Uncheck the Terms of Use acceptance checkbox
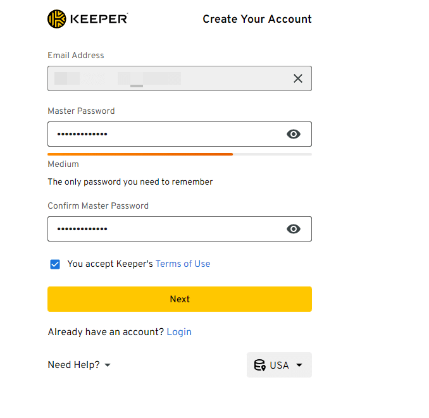Screen dimensions: 429x418 pos(55,264)
